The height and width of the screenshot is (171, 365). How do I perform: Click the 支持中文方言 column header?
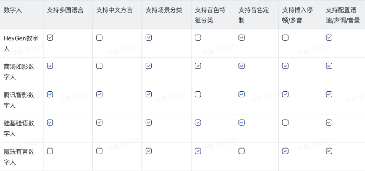pyautogui.click(x=114, y=10)
